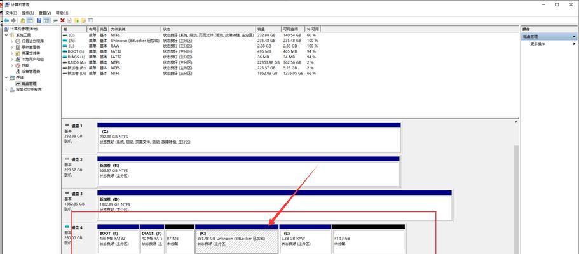Open the 文件(F) menu

click(11, 13)
